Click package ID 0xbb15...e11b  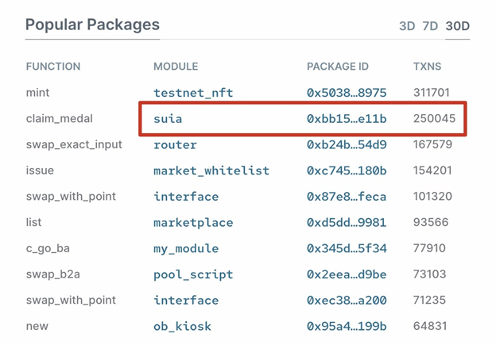pos(347,119)
